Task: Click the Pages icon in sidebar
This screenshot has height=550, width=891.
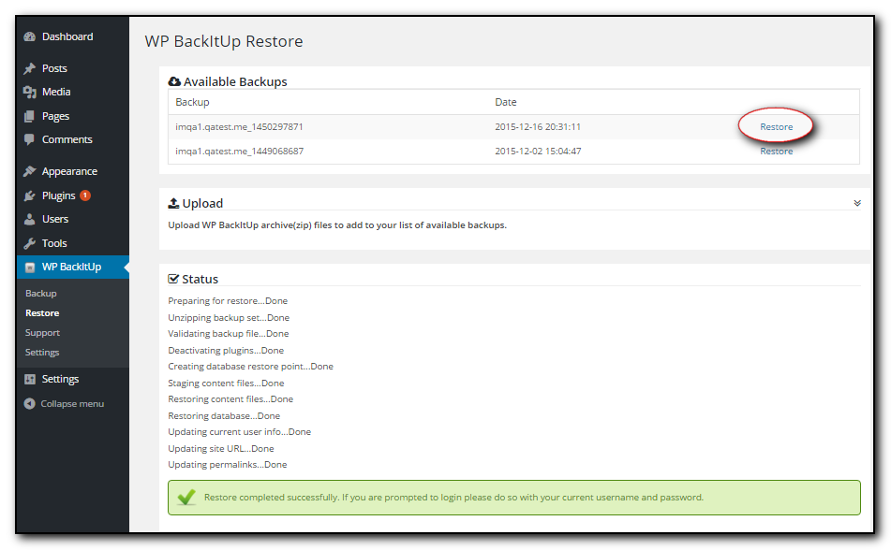Action: 30,116
